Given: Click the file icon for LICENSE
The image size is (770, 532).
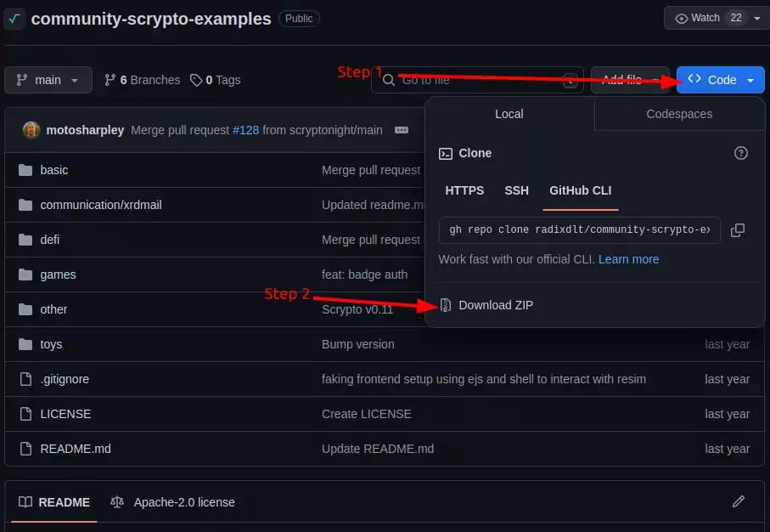Looking at the screenshot, I should coord(25,414).
